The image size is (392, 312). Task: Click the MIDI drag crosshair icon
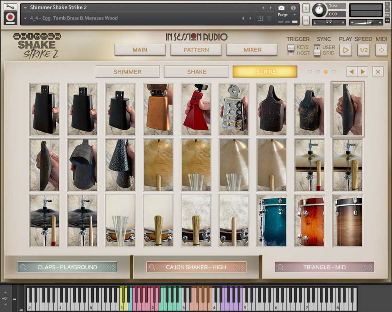(x=381, y=50)
